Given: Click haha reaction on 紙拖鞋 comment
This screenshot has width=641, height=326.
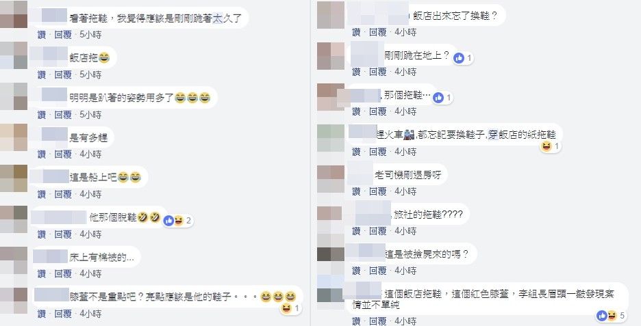Looking at the screenshot, I should tap(546, 146).
